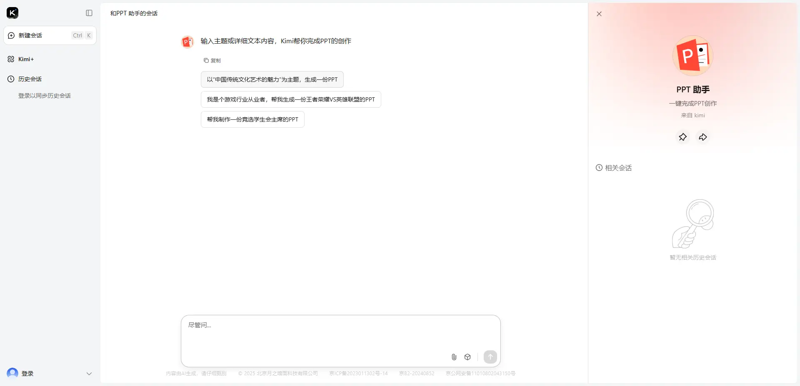Viewport: 800px width, 386px height.
Task: Click the PPT 助手 avatar in the chat
Action: [187, 42]
